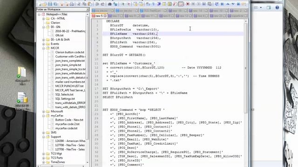The image size is (298, 167).
Task: Click blue help icon in right window
Action: (277, 7)
